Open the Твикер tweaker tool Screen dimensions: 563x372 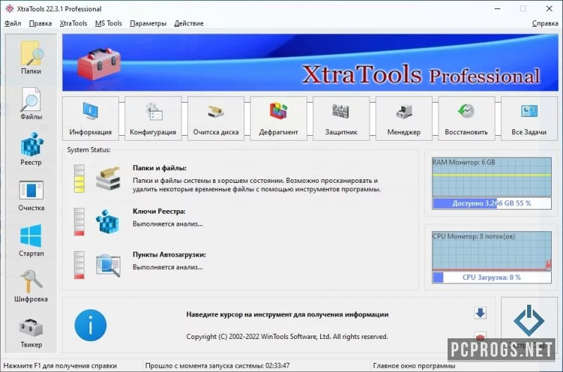31,332
